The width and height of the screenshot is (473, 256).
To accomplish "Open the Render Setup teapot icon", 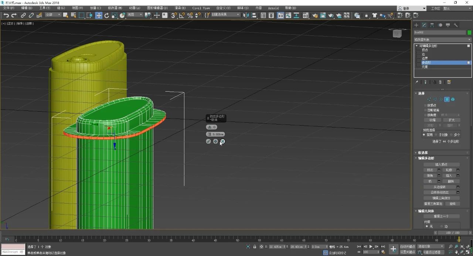I will tap(315, 16).
